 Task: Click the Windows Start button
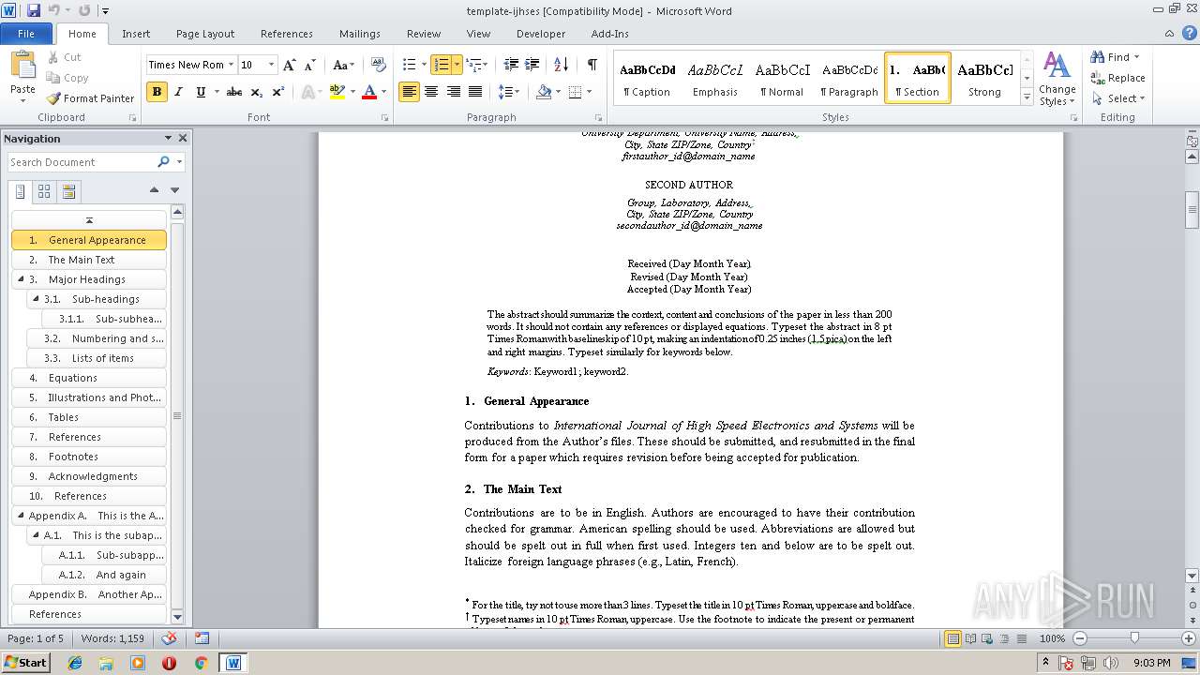(25, 663)
